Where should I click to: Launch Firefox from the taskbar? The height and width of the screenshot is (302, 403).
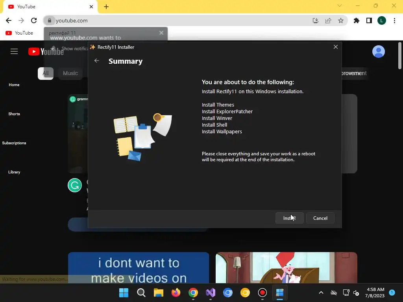click(176, 293)
